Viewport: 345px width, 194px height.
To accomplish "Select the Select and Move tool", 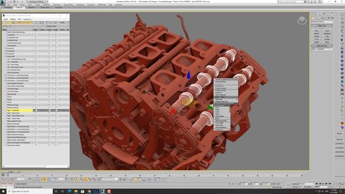I will click(44, 179).
